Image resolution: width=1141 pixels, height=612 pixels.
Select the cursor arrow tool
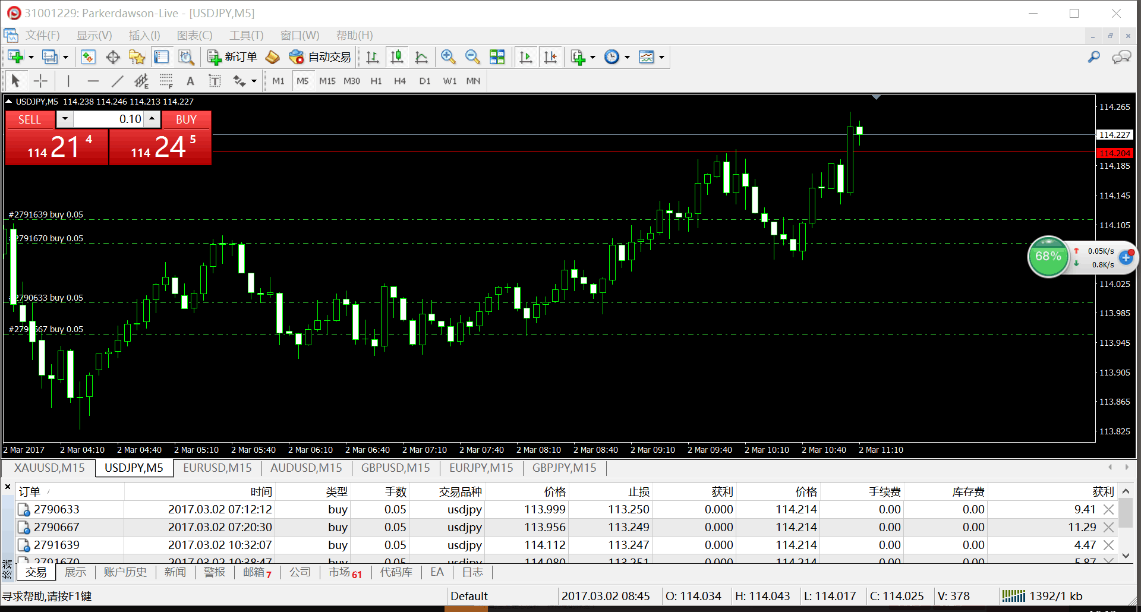(15, 81)
